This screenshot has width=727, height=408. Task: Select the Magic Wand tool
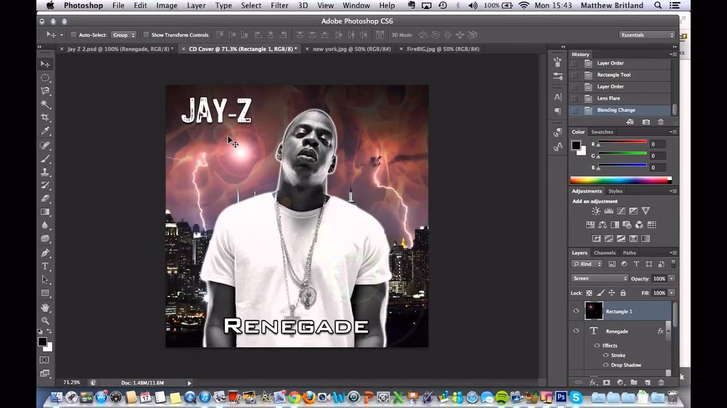click(x=45, y=104)
